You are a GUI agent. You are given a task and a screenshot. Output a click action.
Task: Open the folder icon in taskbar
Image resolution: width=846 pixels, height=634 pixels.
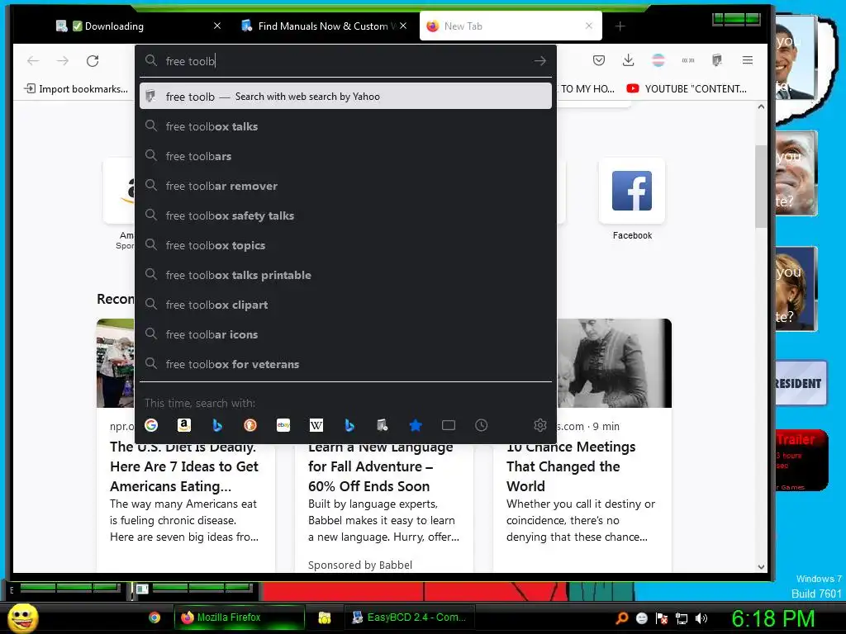click(324, 617)
